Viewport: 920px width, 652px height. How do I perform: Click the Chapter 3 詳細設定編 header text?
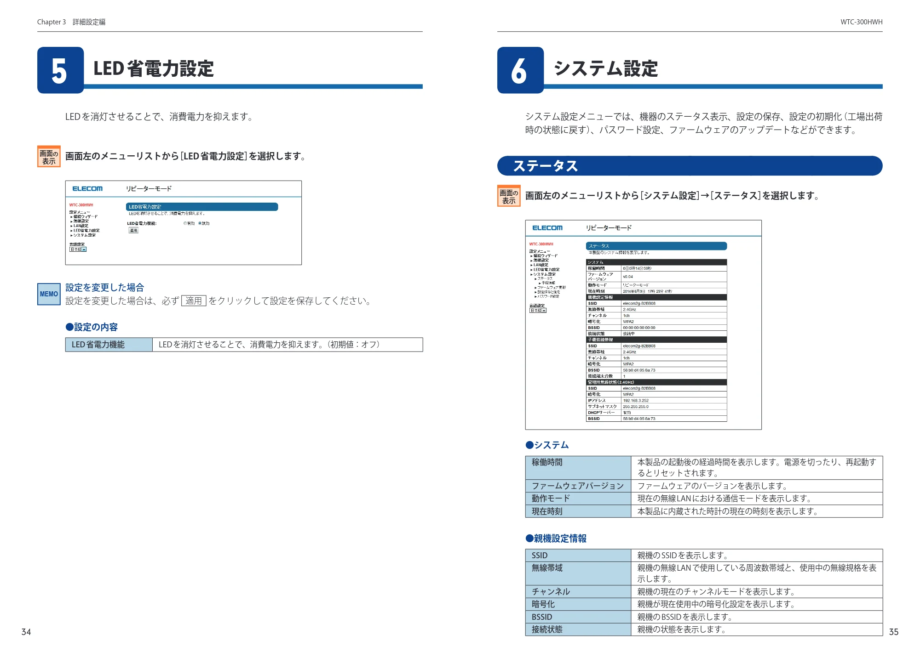coord(71,22)
